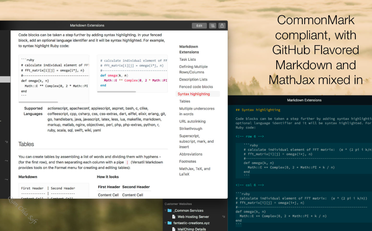This screenshot has height=231, width=372.
Task: Go to Multiple underscores in words
Action: pyautogui.click(x=197, y=111)
